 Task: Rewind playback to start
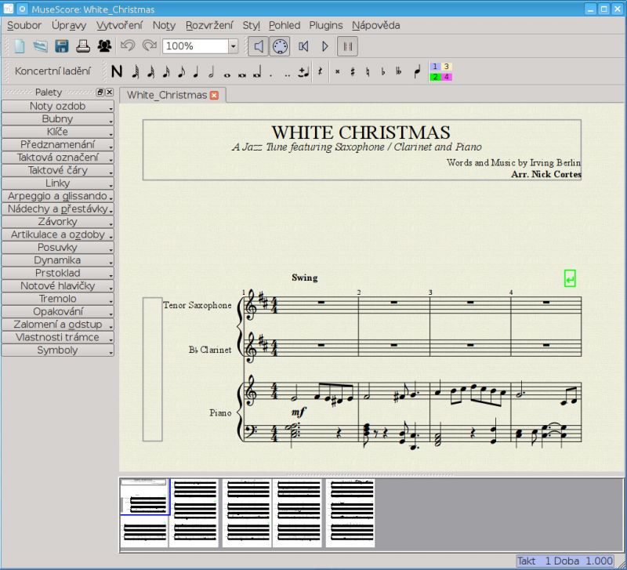point(303,46)
